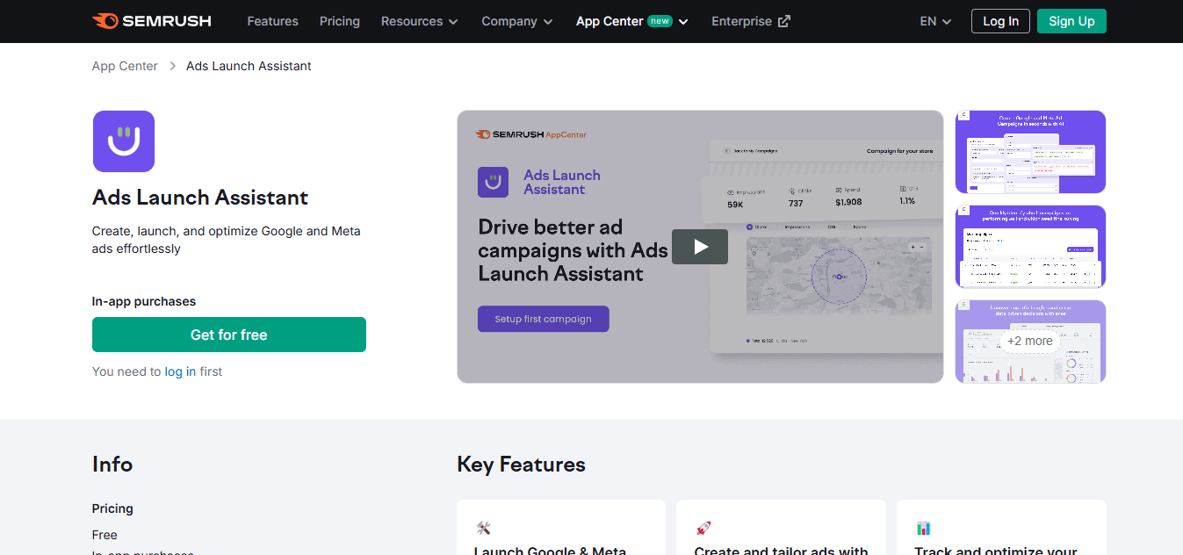
Task: Click the bar chart feature icon
Action: (923, 528)
